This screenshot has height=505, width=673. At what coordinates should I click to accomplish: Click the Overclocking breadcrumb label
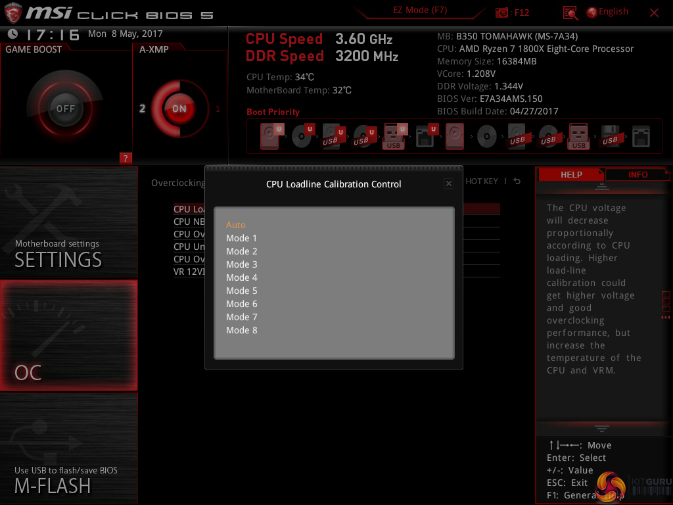(177, 183)
